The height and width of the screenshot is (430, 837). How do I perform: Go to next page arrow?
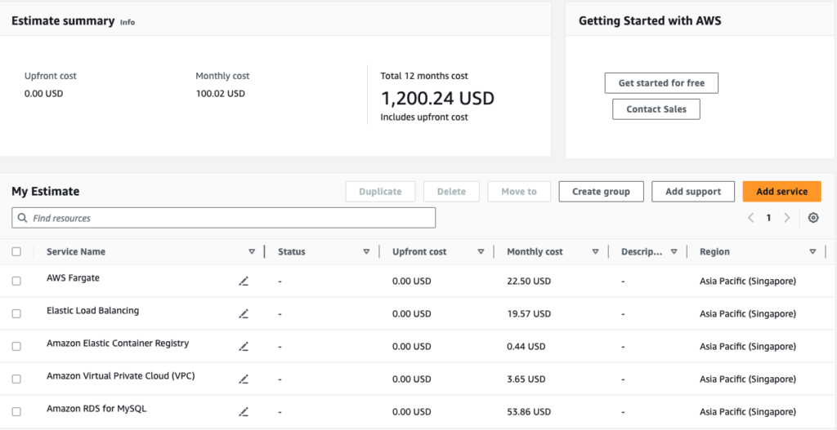point(786,217)
